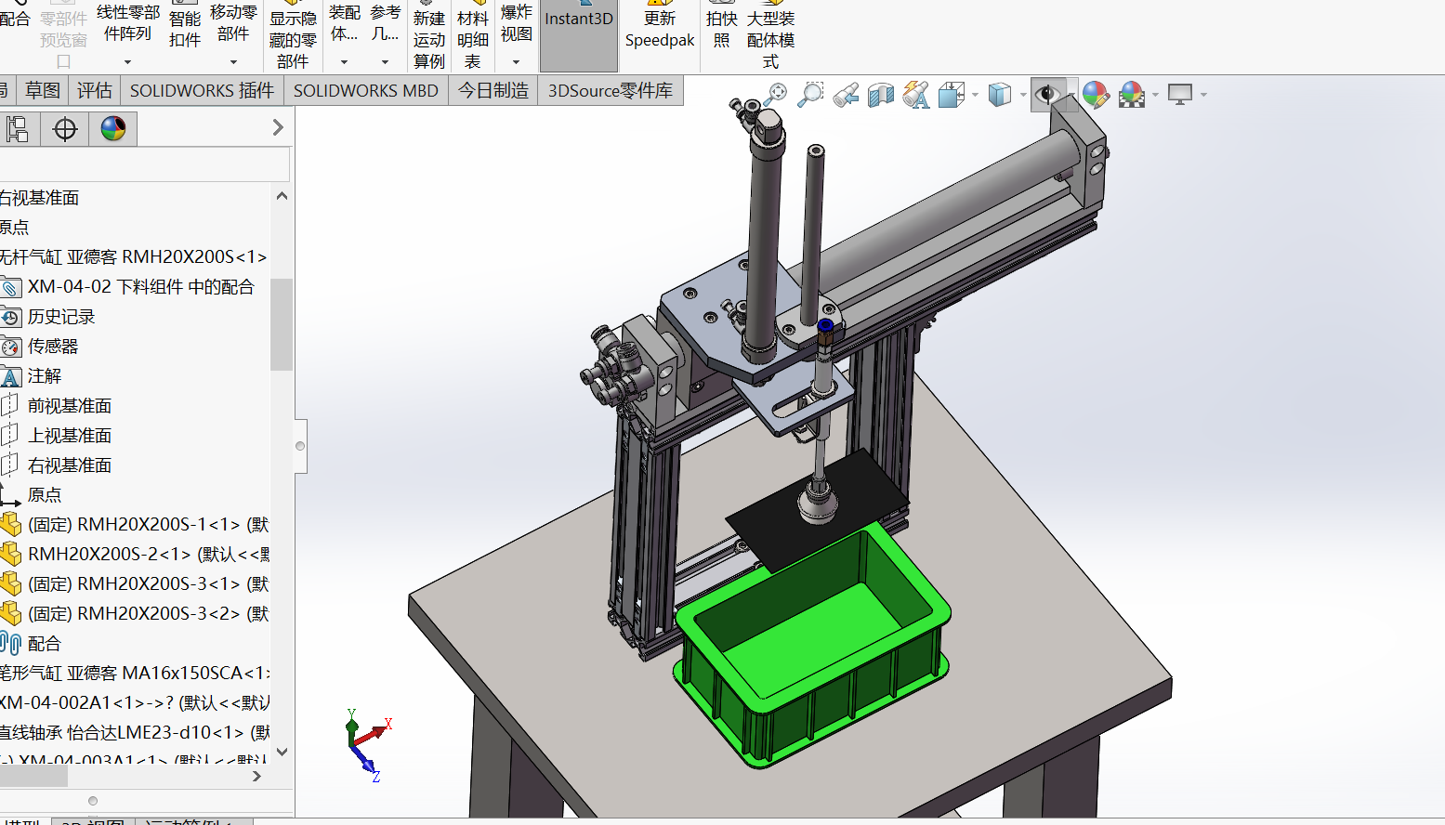Click the View Settings monitor icon
The image size is (1445, 825).
1180,95
